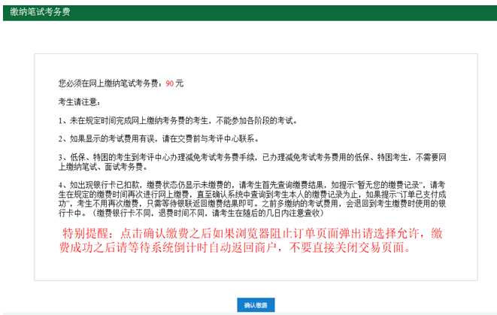497x315 pixels.
Task: Click the 元 unit after the amount
Action: tap(179, 83)
